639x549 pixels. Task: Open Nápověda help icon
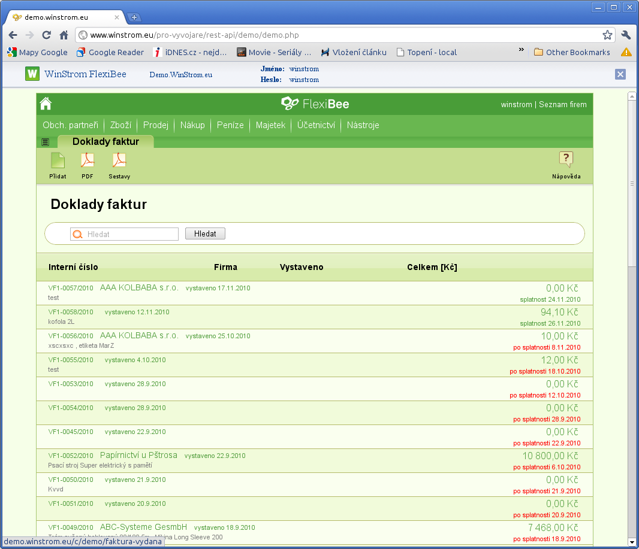click(x=566, y=160)
